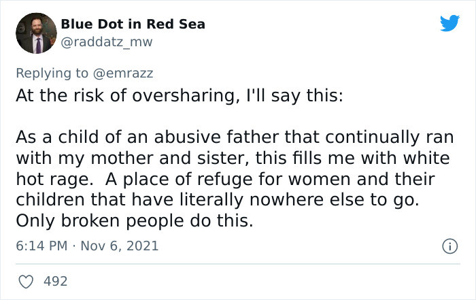Screen dimensions: 476x300
Task: Click the 6:14 PM timestamp
Action: point(40,246)
